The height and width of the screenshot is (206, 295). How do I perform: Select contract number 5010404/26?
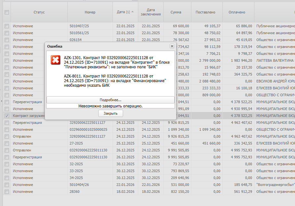(x=90, y=185)
